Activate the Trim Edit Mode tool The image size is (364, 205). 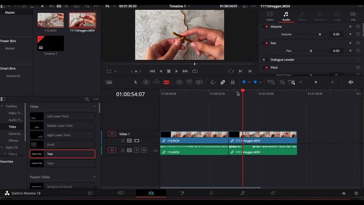tap(146, 82)
